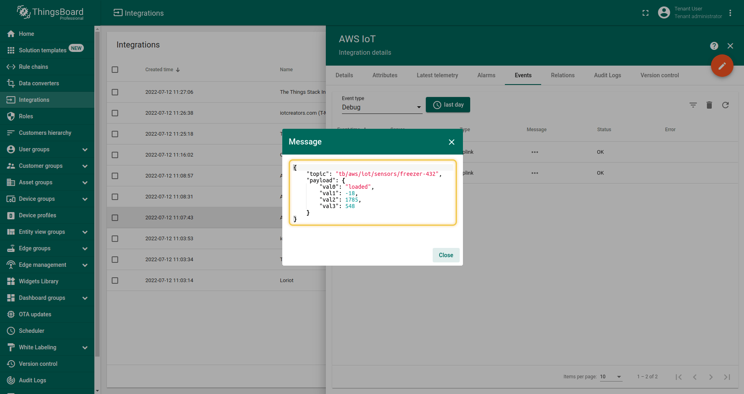Open the Event type Debug dropdown
The width and height of the screenshot is (744, 394).
[381, 107]
